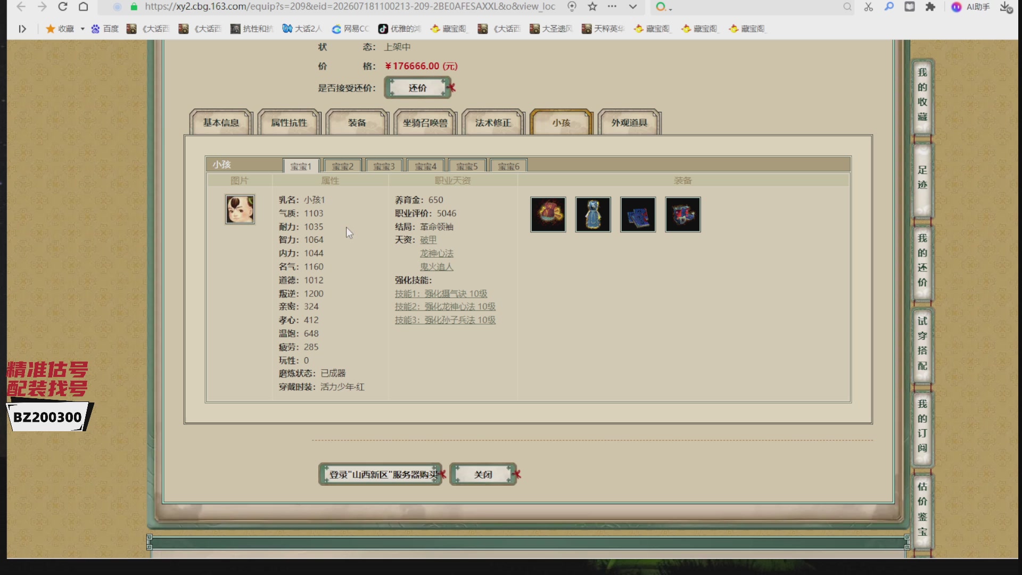Open the three-dots more menu

point(612,7)
